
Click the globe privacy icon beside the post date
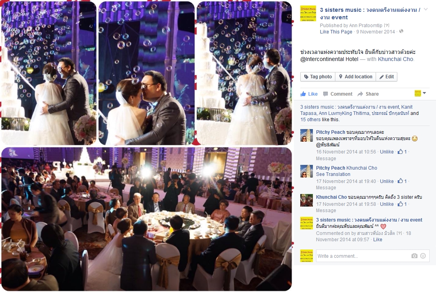tap(401, 31)
